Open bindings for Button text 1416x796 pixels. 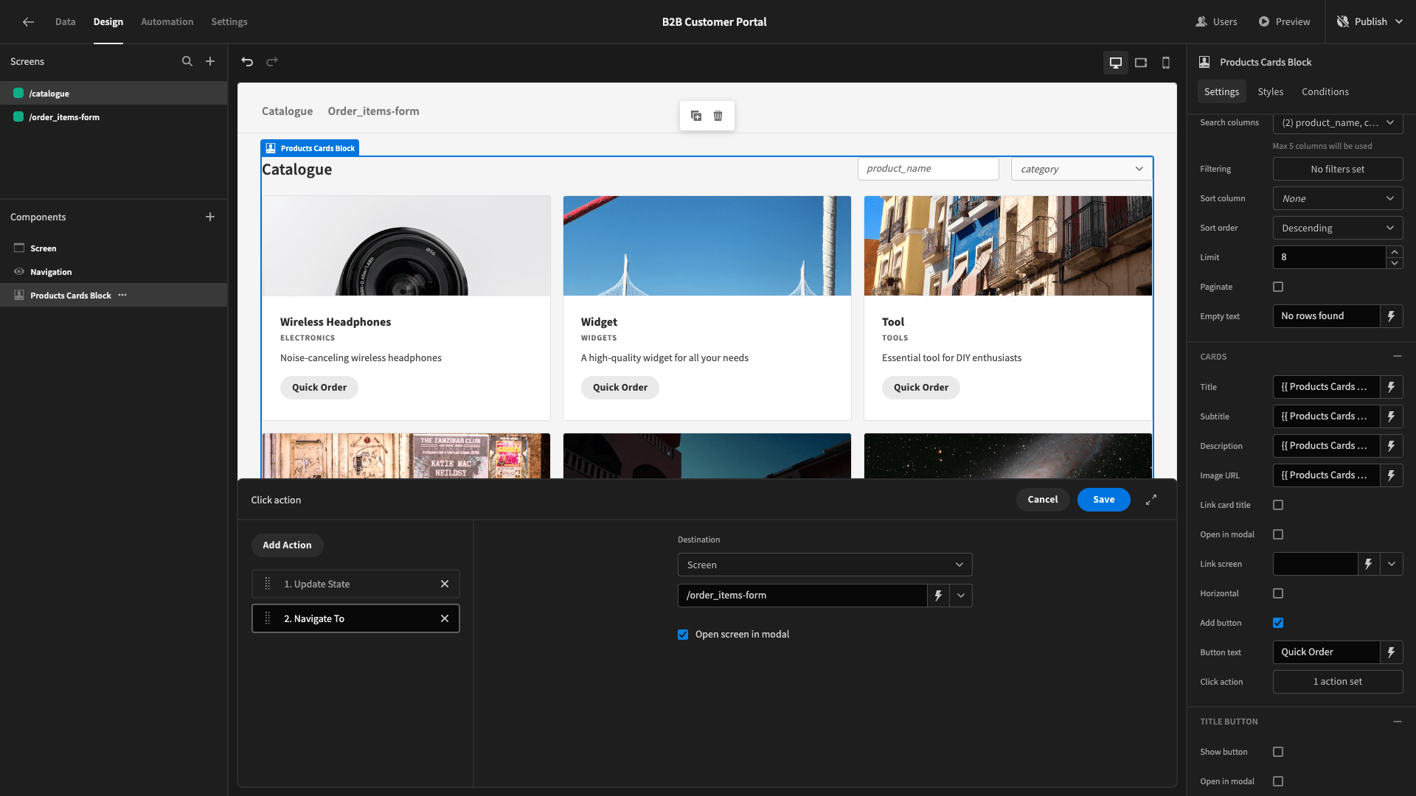(x=1391, y=652)
